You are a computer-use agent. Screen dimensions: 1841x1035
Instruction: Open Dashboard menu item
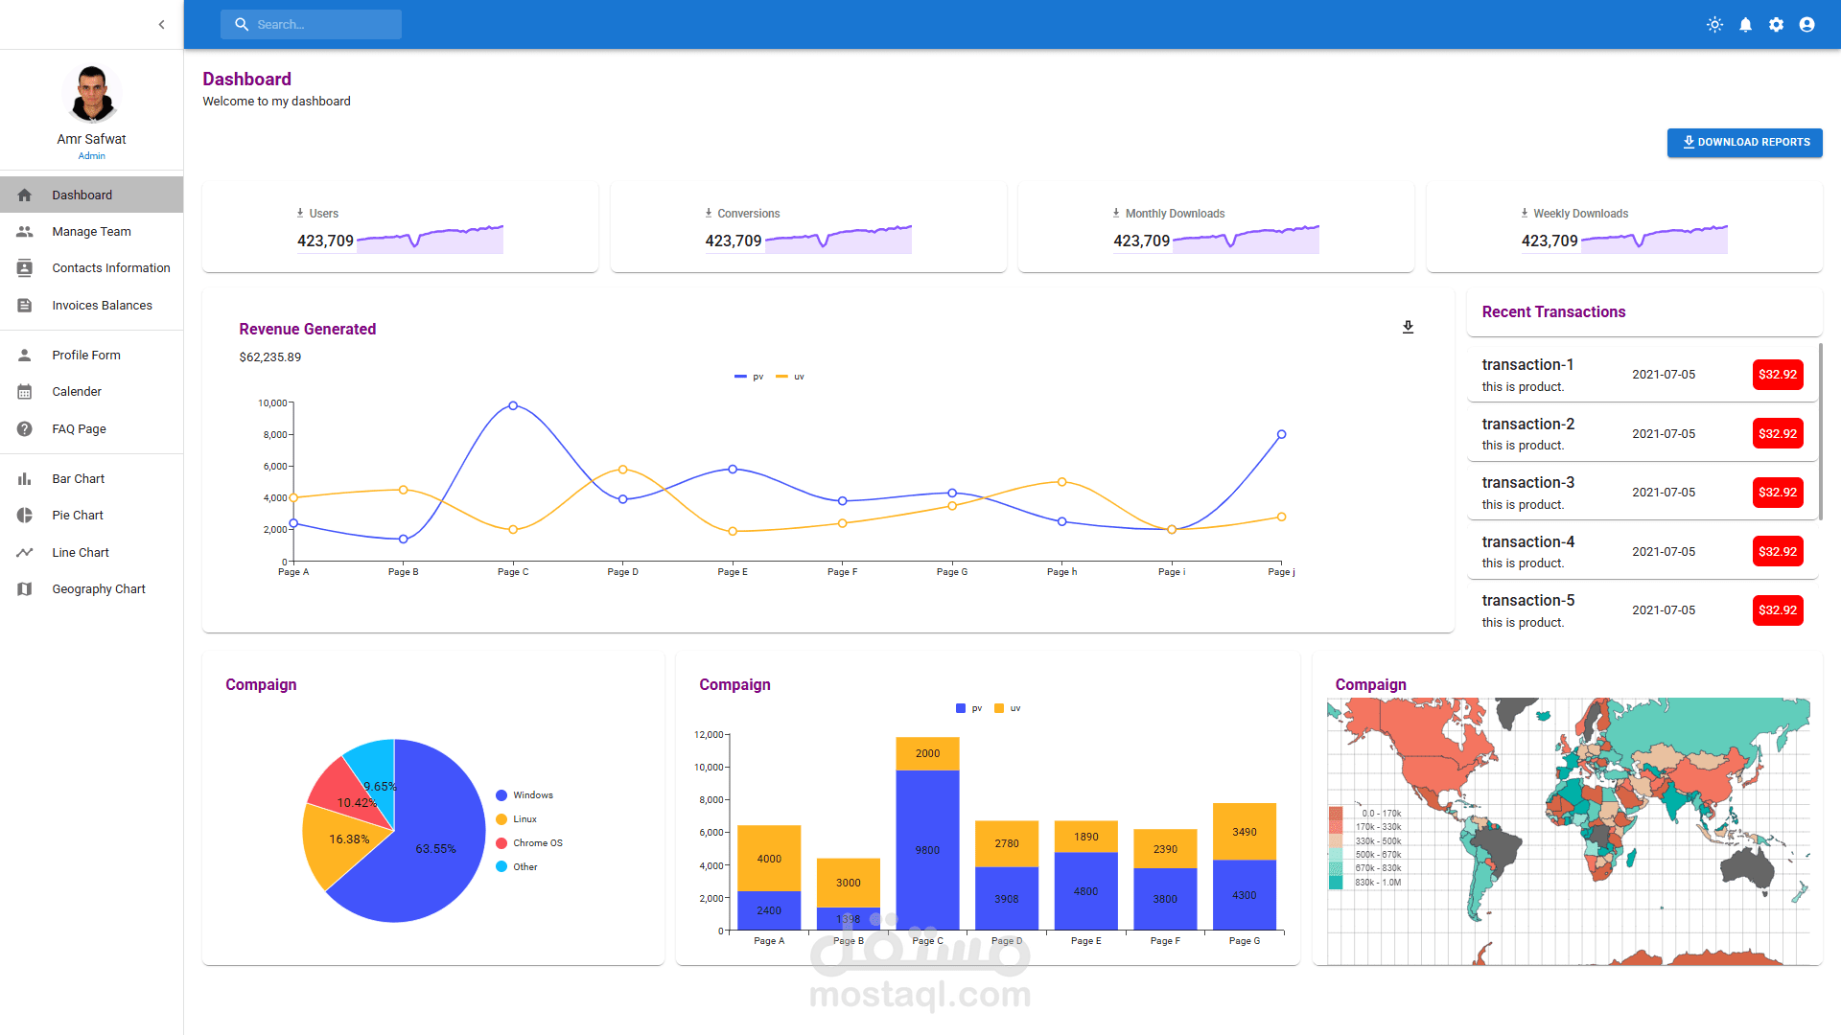[x=91, y=195]
